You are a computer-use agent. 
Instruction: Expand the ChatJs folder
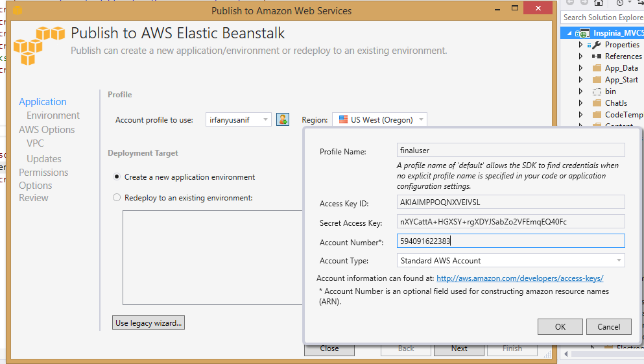580,103
